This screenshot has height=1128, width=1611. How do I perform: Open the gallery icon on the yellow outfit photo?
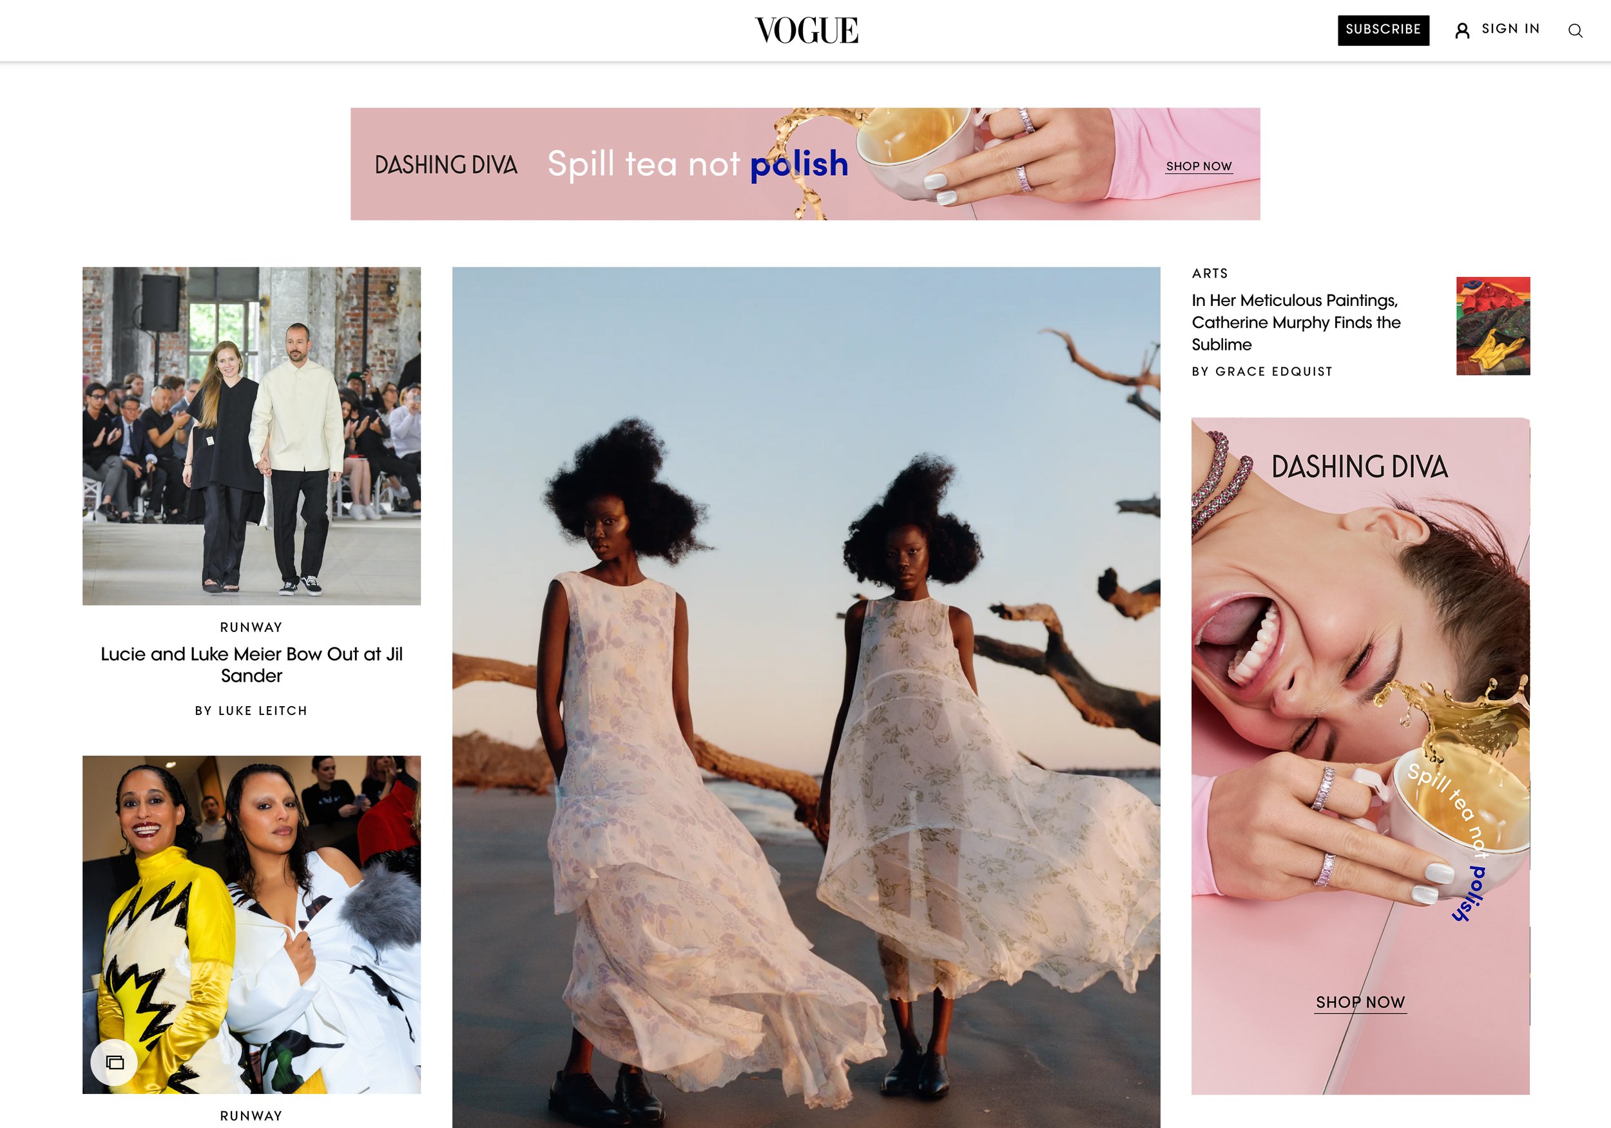(114, 1062)
